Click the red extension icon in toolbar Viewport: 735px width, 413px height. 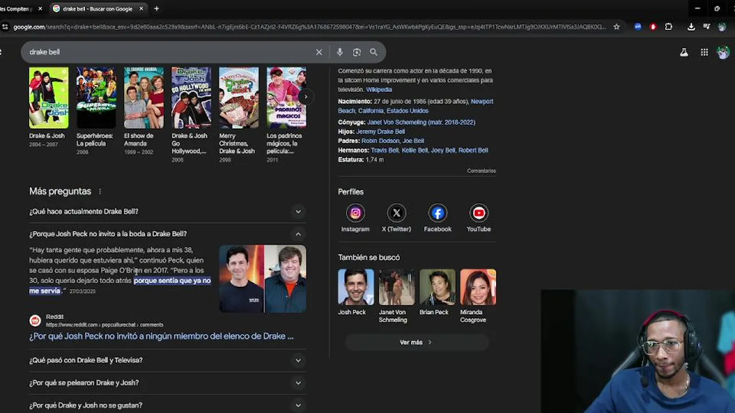pos(653,26)
